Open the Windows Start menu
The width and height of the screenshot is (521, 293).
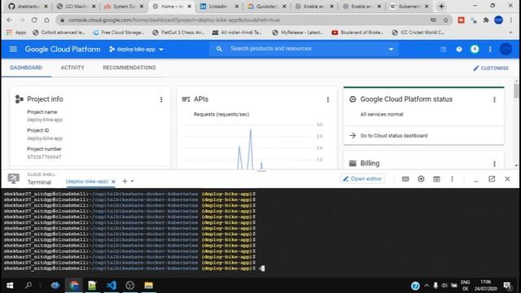[x=10, y=286]
